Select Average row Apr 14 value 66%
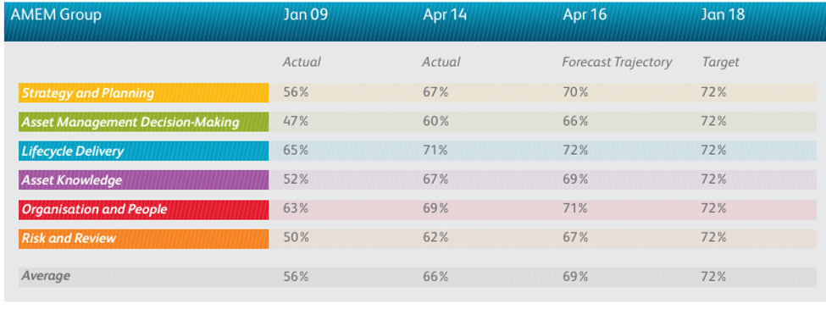 (435, 276)
